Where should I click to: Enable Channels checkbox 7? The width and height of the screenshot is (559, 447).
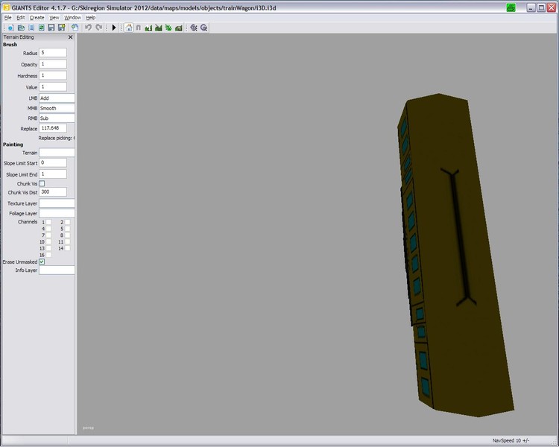pos(48,235)
